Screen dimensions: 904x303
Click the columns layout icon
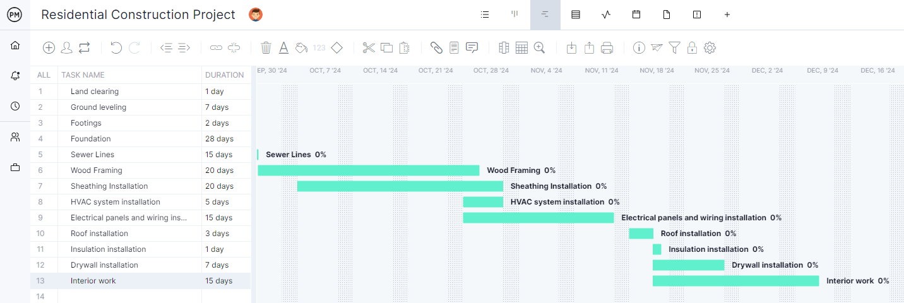pyautogui.click(x=504, y=47)
